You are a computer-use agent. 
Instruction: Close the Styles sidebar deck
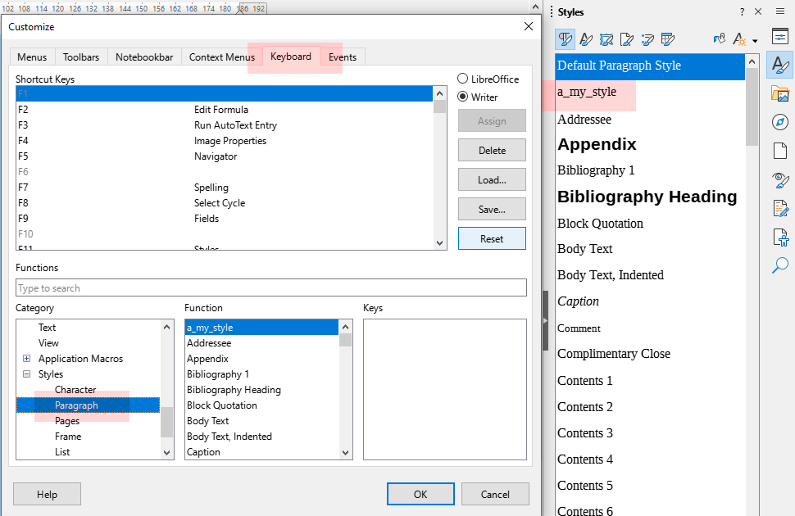[x=758, y=11]
